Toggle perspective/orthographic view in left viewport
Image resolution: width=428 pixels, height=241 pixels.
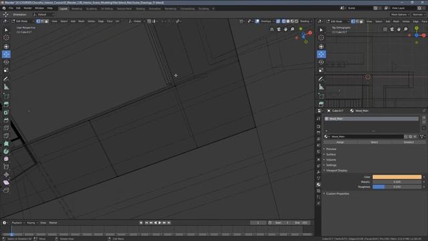[272, 29]
